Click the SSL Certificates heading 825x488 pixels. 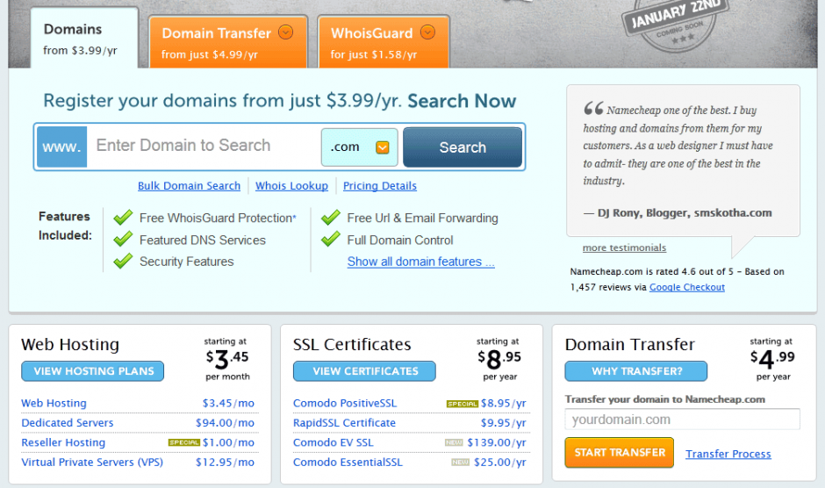352,344
